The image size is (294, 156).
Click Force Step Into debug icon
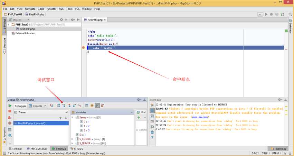tap(69, 106)
